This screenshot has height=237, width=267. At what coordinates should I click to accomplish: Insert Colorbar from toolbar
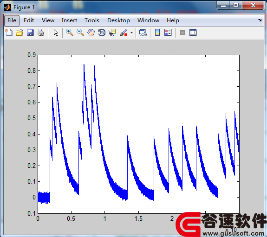pyautogui.click(x=157, y=32)
